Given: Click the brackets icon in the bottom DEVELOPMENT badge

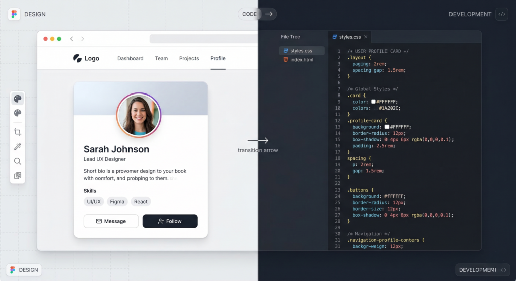Looking at the screenshot, I should click(x=503, y=270).
